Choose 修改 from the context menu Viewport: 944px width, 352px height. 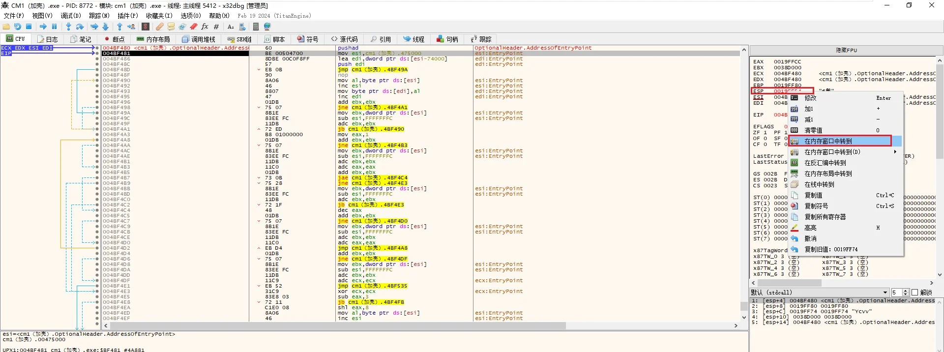(x=846, y=98)
